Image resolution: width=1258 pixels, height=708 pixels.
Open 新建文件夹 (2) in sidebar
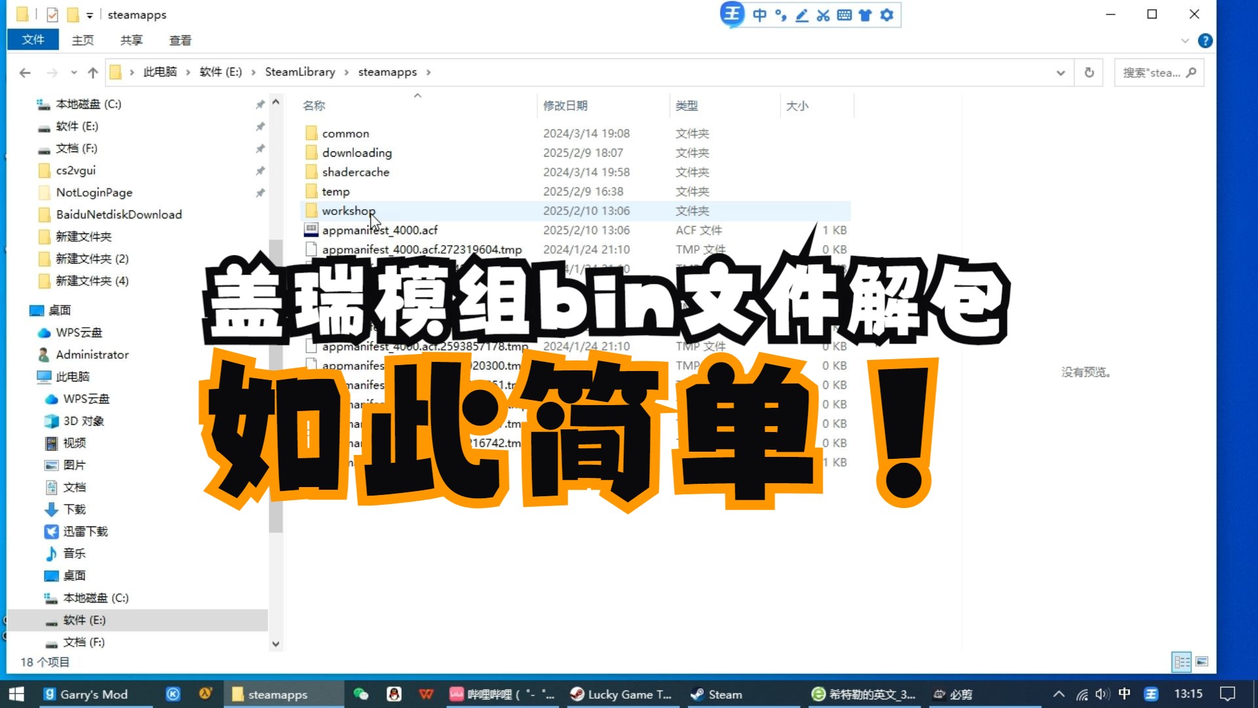tap(92, 259)
